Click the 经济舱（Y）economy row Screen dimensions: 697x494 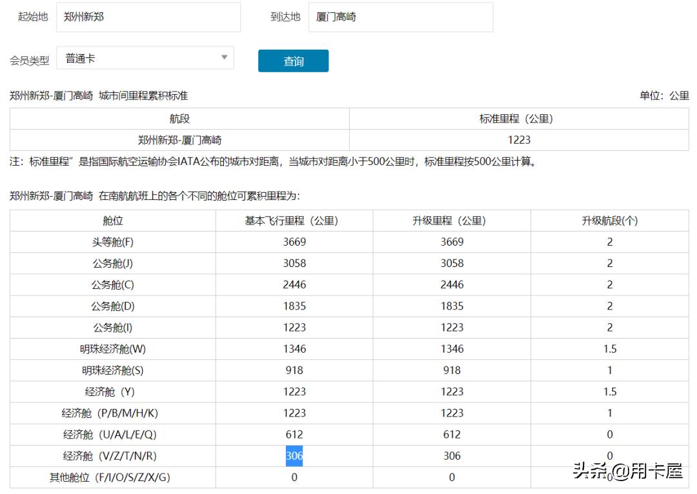[111, 391]
